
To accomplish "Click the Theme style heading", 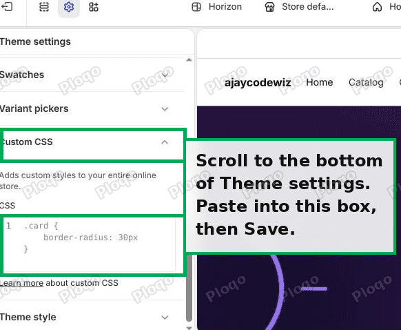I will click(28, 317).
